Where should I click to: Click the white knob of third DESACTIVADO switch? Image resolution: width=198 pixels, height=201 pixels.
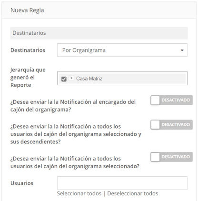coord(155,157)
